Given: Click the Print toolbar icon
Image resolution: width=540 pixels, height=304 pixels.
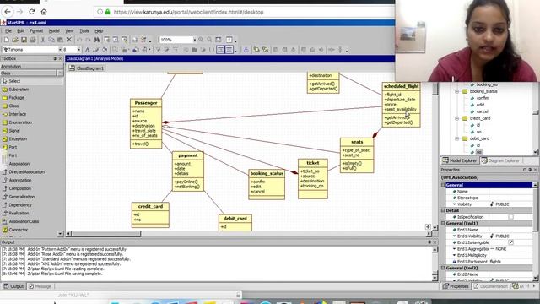Looking at the screenshot, I should tap(33, 40).
